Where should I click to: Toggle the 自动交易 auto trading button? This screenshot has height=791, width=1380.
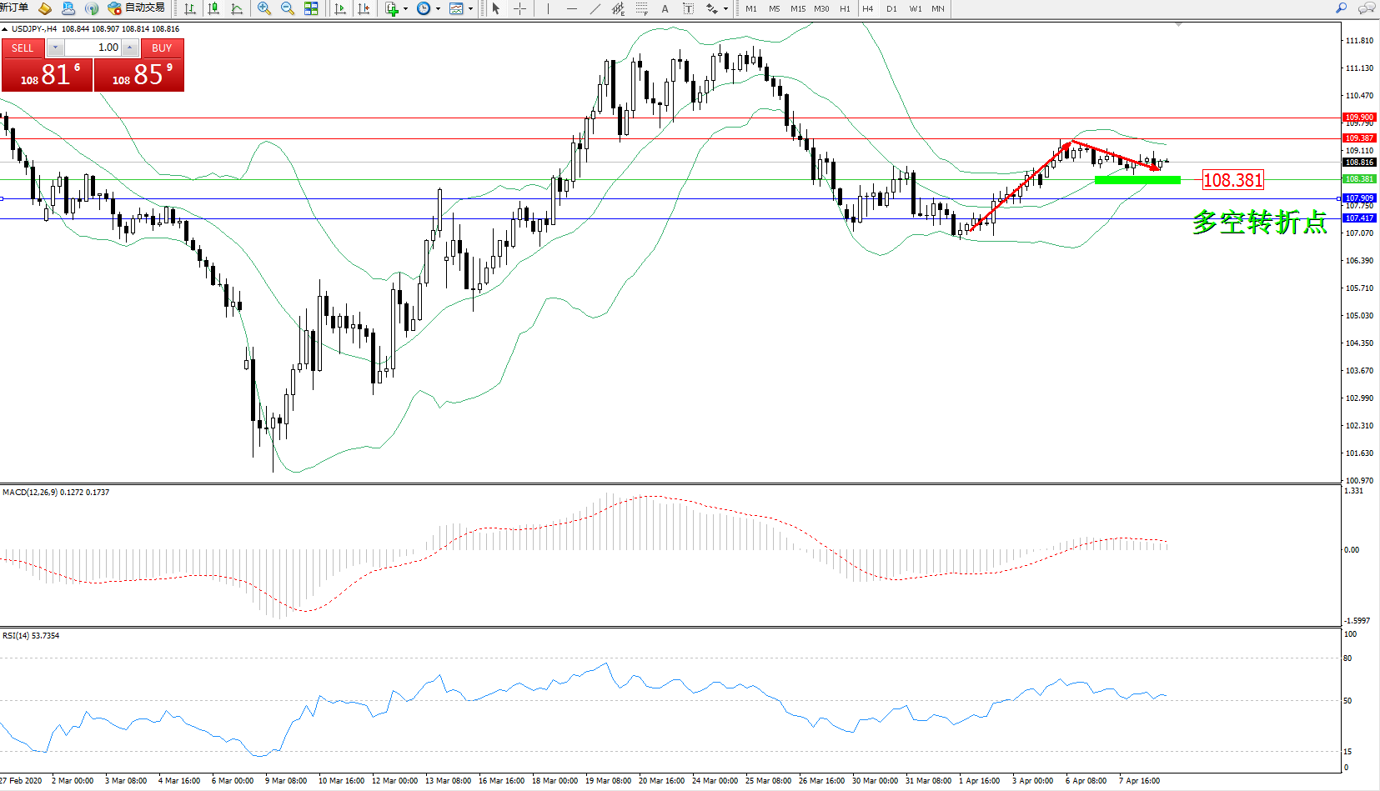[137, 8]
